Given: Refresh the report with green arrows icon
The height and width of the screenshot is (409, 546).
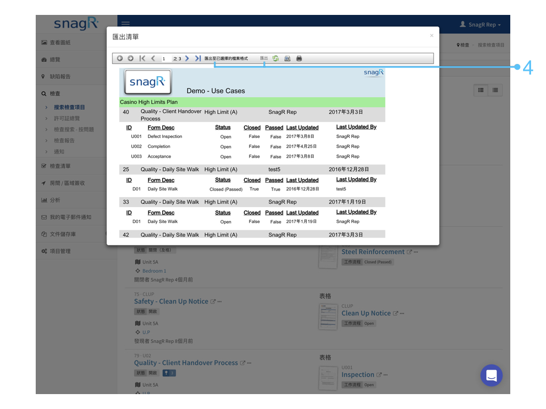Looking at the screenshot, I should [276, 59].
